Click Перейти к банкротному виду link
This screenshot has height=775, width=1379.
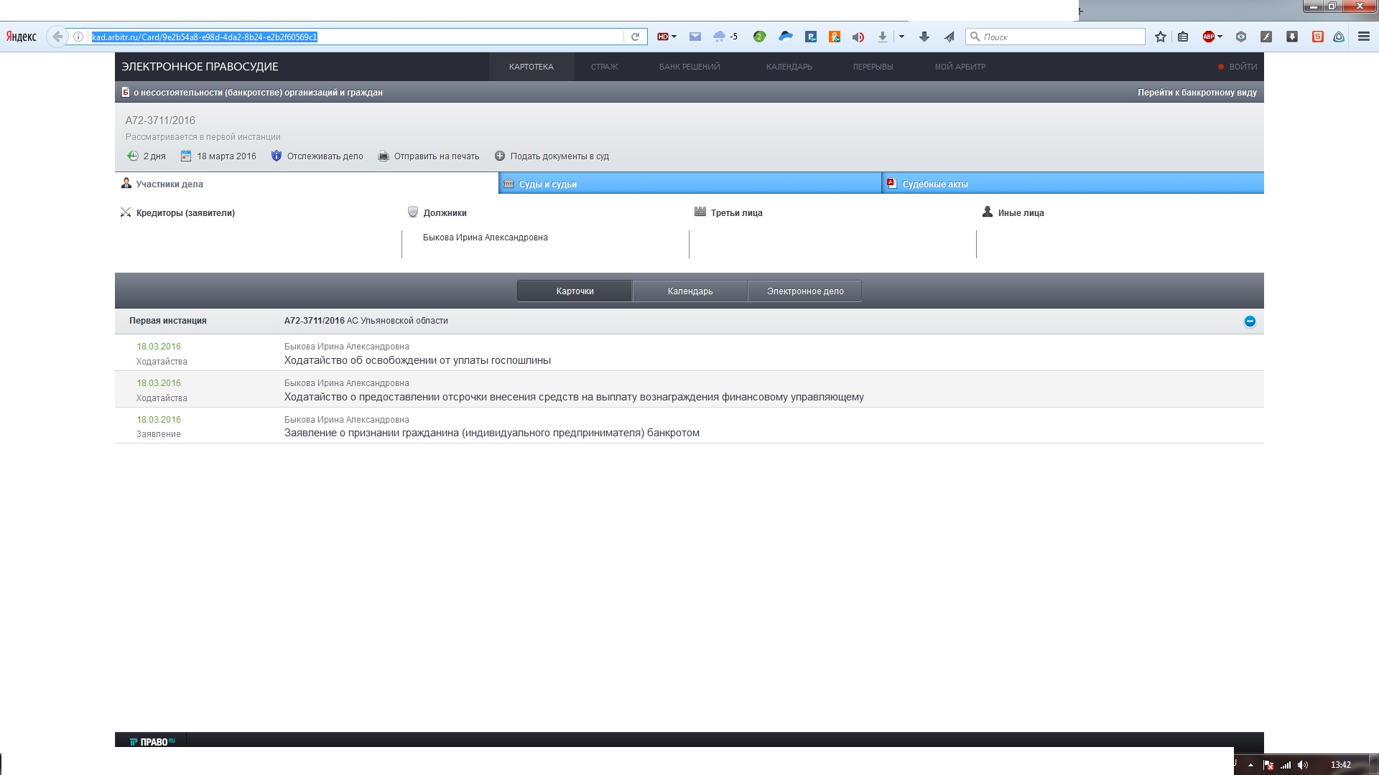pyautogui.click(x=1197, y=93)
